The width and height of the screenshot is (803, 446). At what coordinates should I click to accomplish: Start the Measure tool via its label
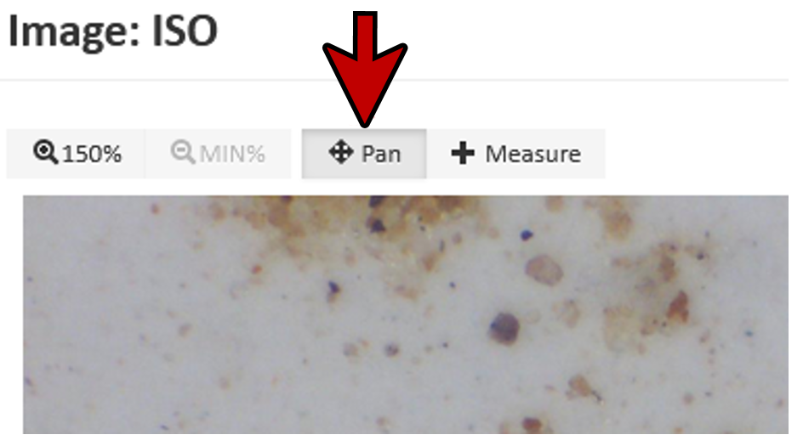[533, 154]
